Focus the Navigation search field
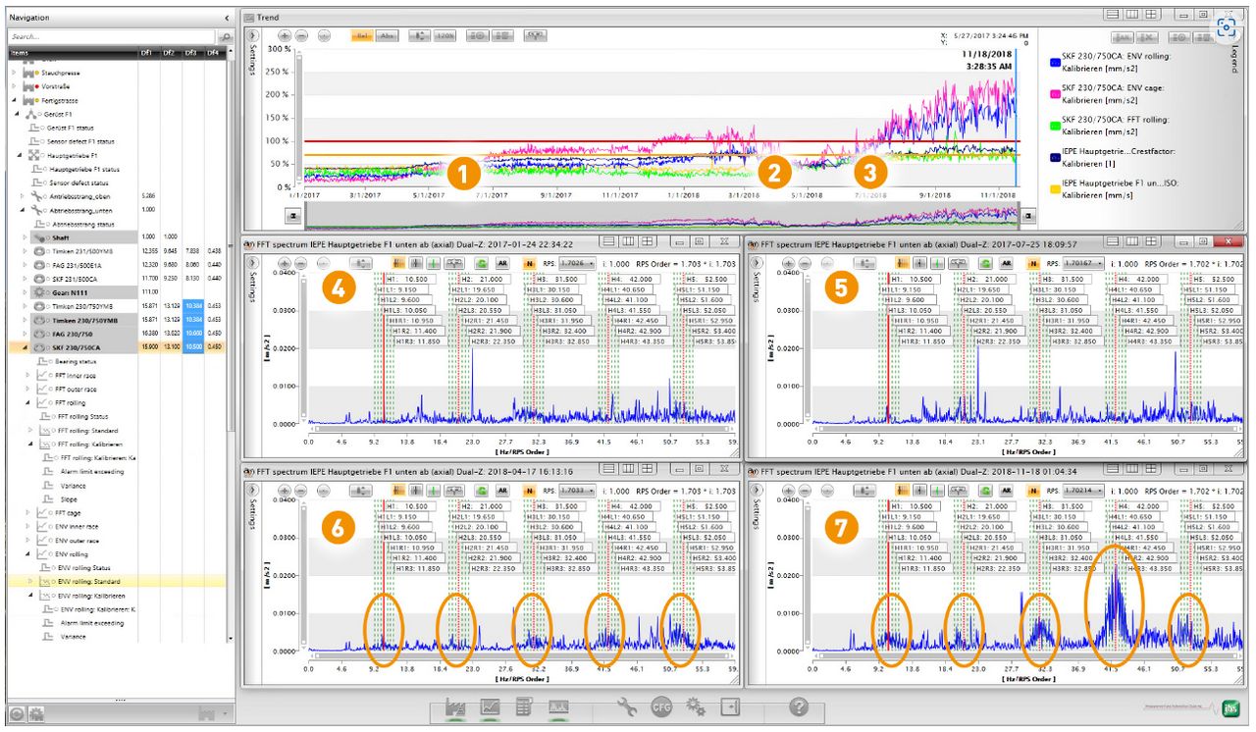The height and width of the screenshot is (732, 1256). (111, 36)
